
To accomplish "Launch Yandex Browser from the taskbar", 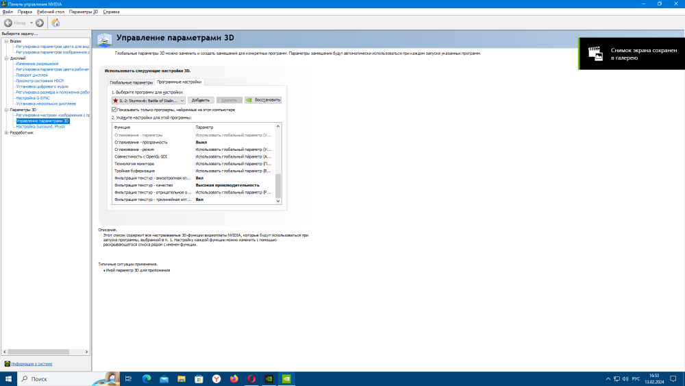I will [x=216, y=379].
